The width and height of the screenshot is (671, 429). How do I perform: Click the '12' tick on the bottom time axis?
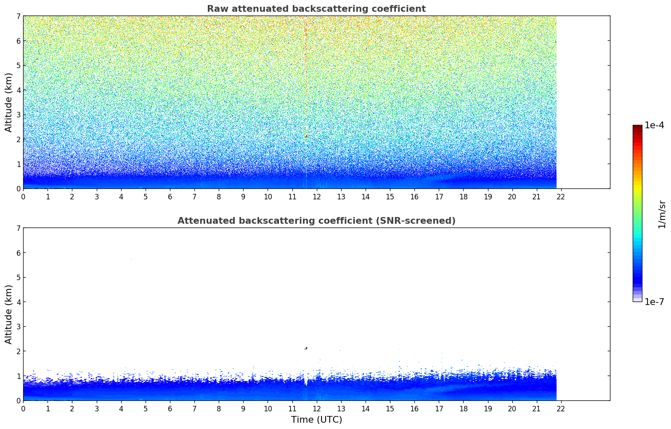pos(316,409)
